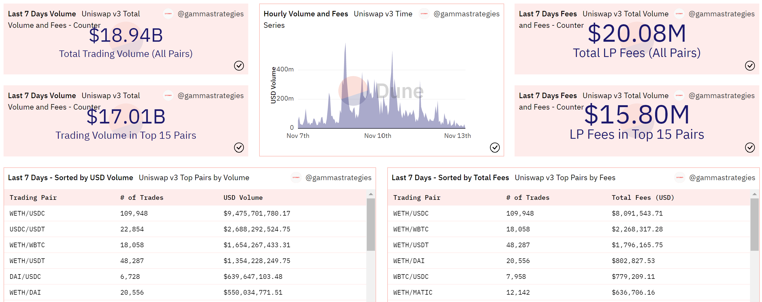Open @gammastrategies link on Top Pairs by Volume
Image resolution: width=762 pixels, height=302 pixels.
coord(338,178)
